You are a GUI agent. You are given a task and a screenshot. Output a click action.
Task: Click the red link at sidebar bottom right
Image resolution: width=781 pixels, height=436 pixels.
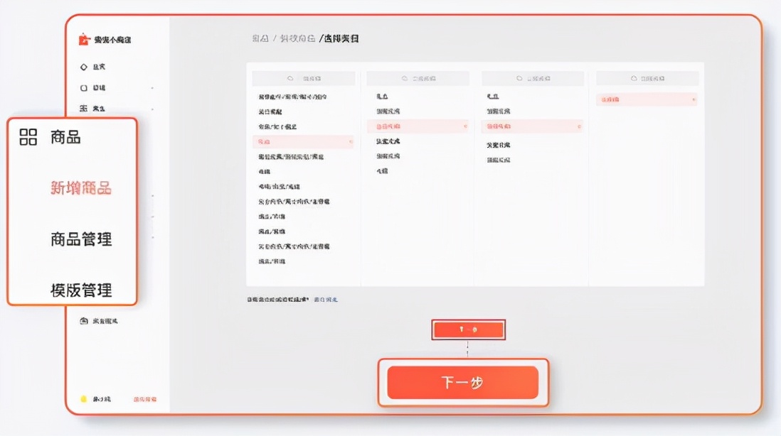pos(145,399)
